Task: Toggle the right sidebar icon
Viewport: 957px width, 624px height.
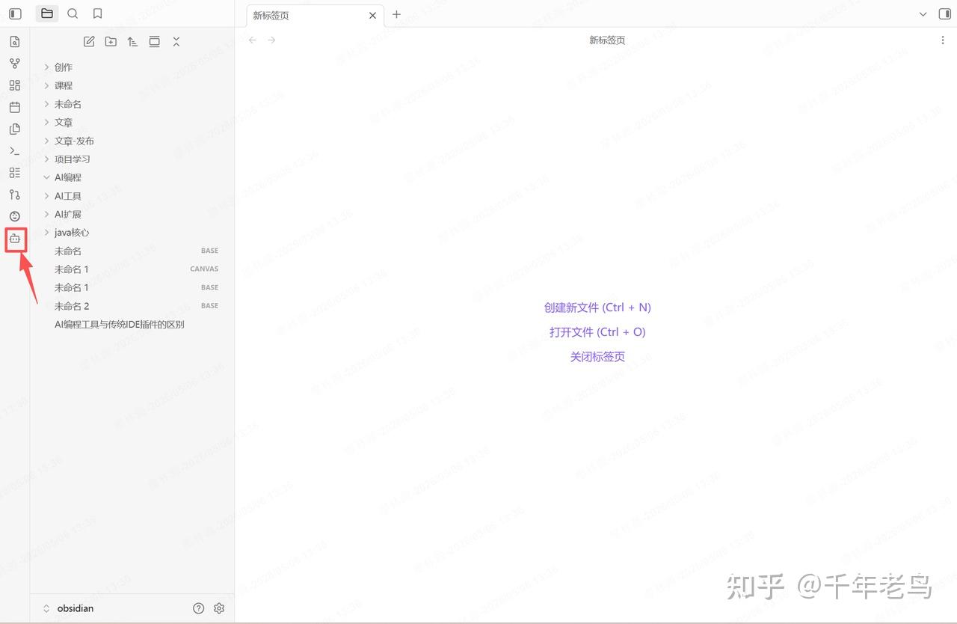Action: [x=944, y=14]
